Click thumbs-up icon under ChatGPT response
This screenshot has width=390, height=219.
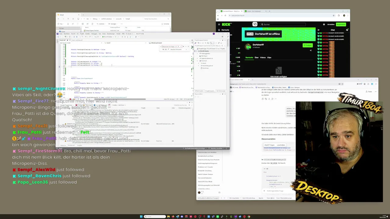pyautogui.click(x=266, y=99)
